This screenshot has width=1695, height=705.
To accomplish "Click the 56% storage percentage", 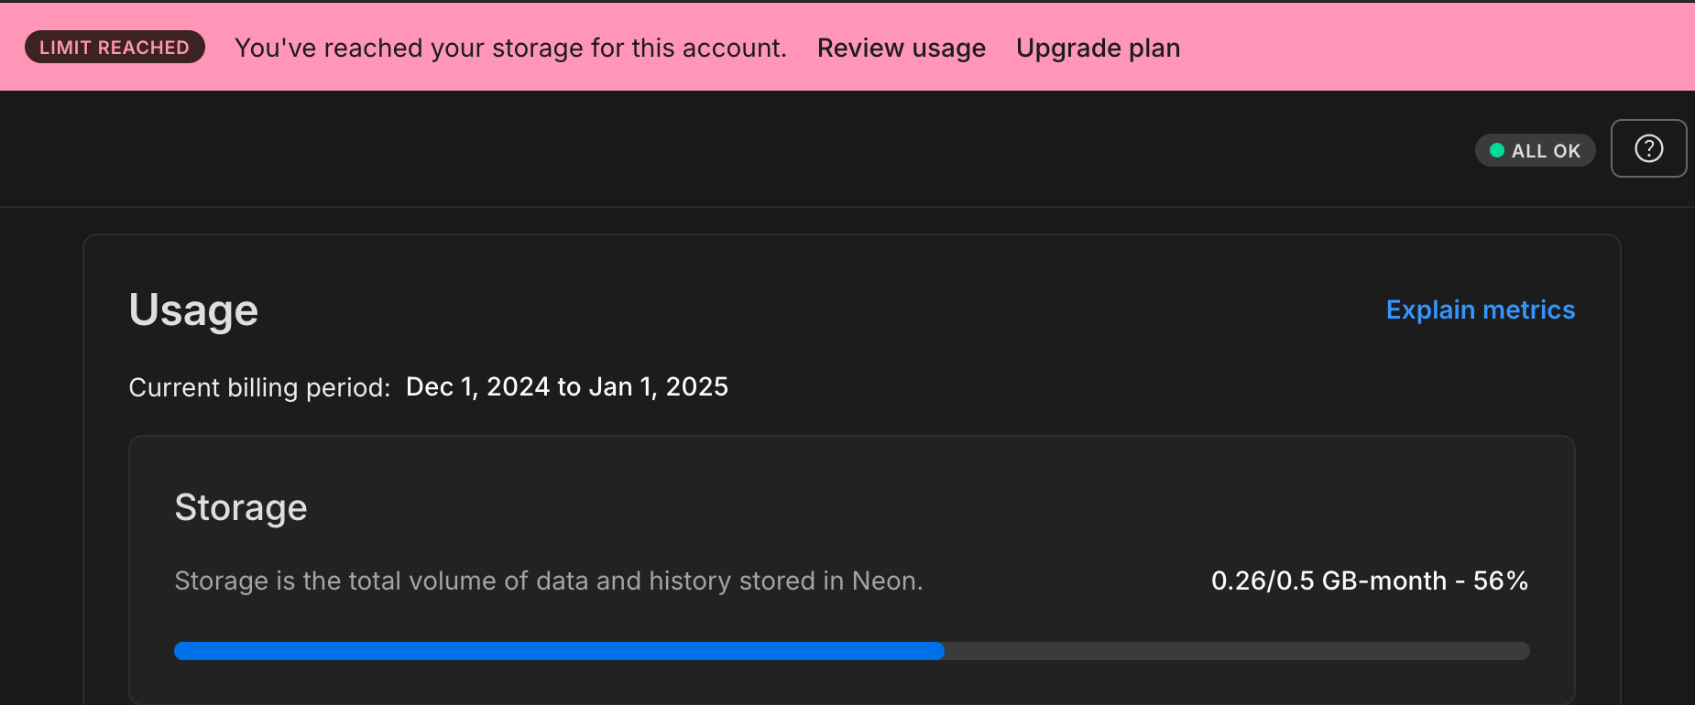I will (1500, 580).
